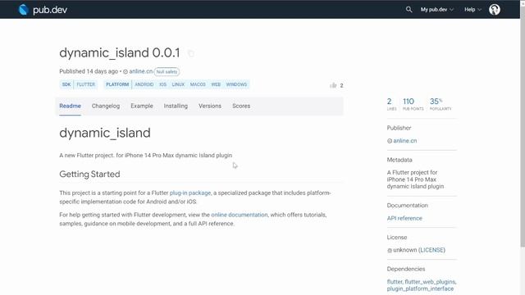Copy package name with copy icon
The width and height of the screenshot is (525, 295).
[x=191, y=53]
